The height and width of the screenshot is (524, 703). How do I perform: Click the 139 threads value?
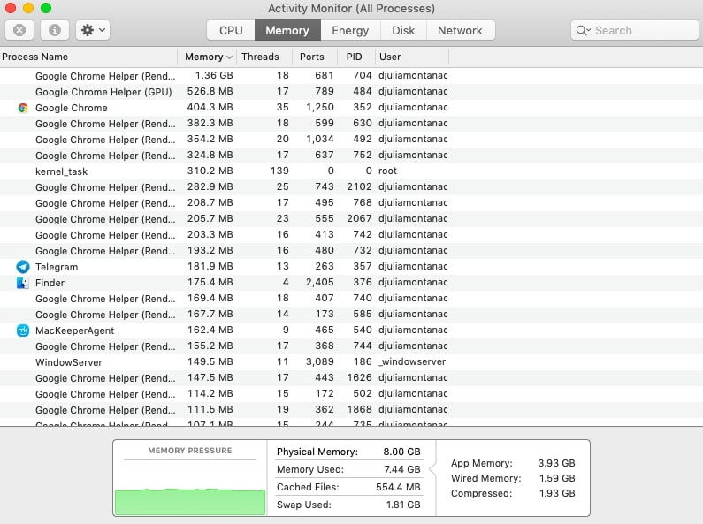(279, 171)
